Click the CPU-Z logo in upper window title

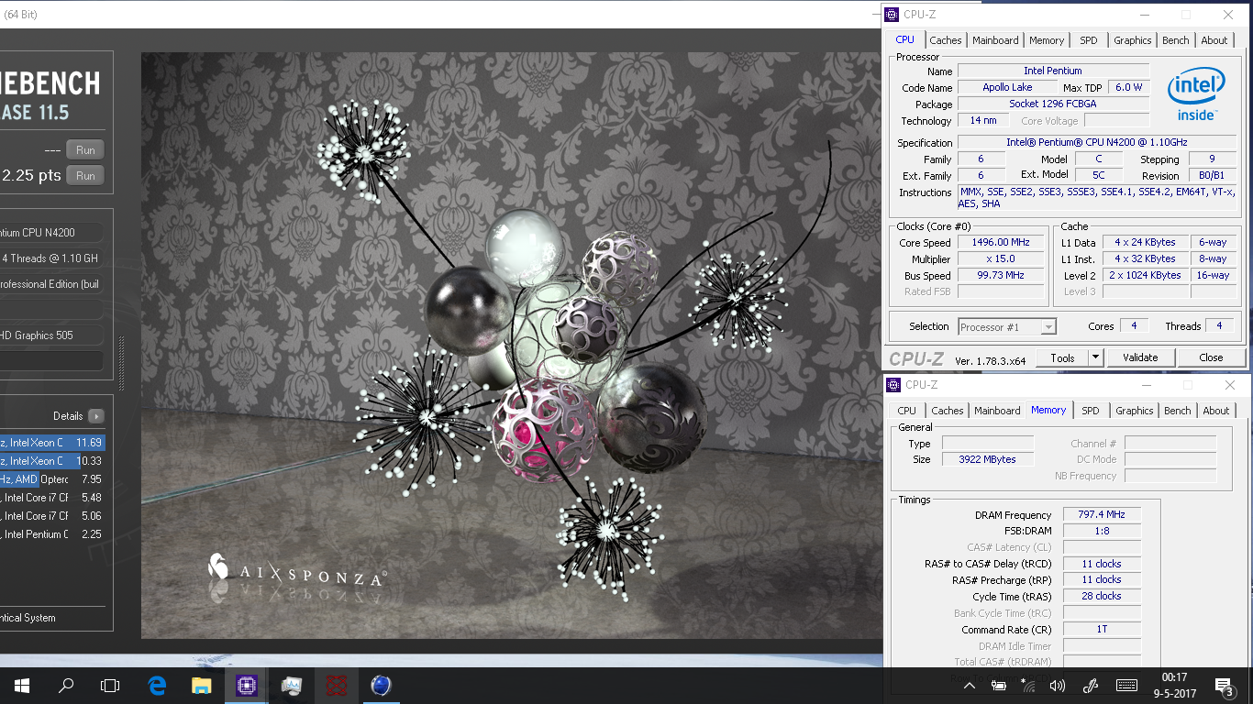[x=893, y=15]
